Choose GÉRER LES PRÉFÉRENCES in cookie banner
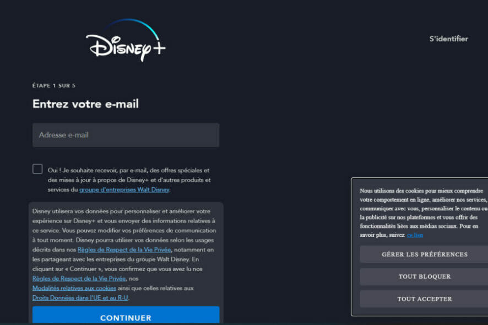The height and width of the screenshot is (325, 488). (425, 254)
